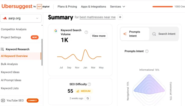Click the YouTube SEO play icon
Viewport: 185px width, 106px height.
[x=3, y=100]
